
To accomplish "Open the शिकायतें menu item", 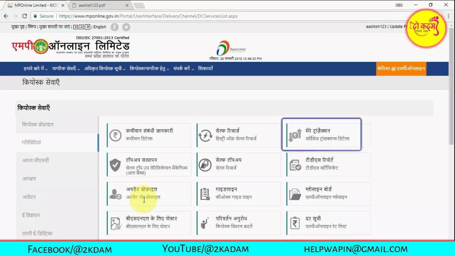I will click(205, 69).
